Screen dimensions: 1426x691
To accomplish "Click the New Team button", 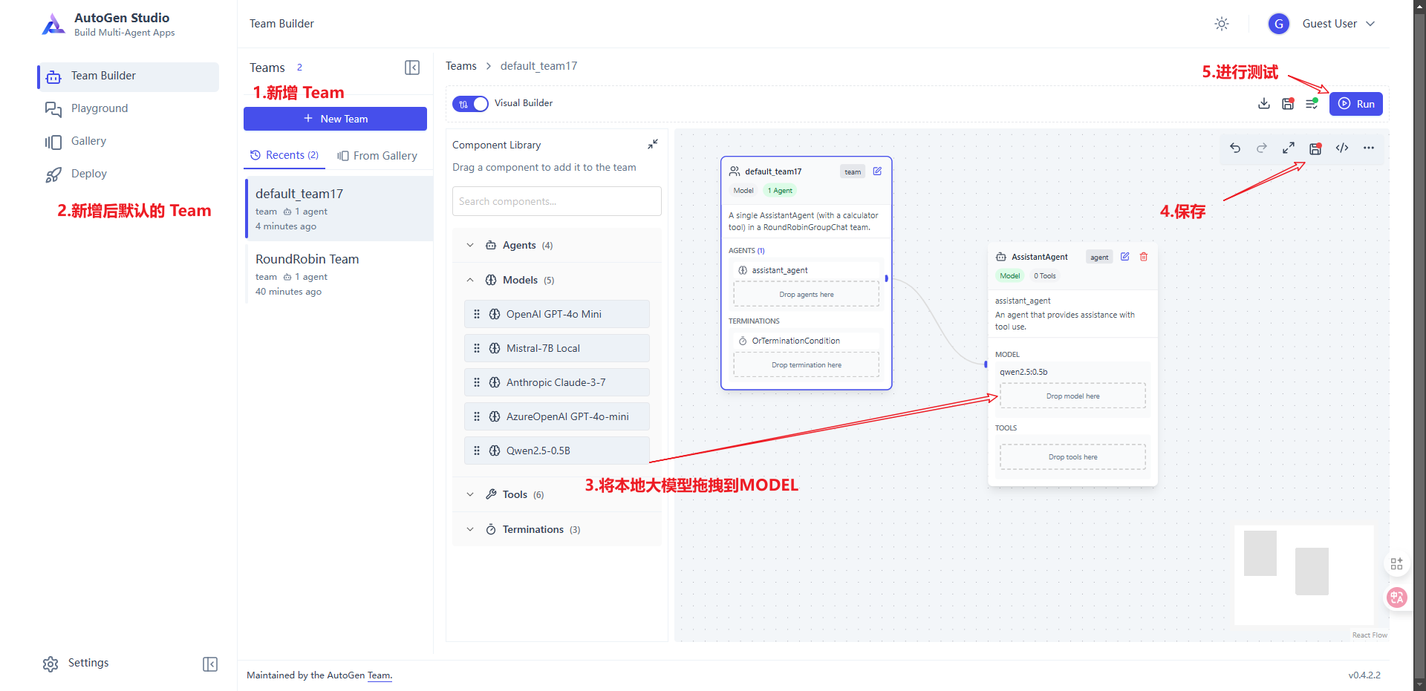I will pos(335,119).
